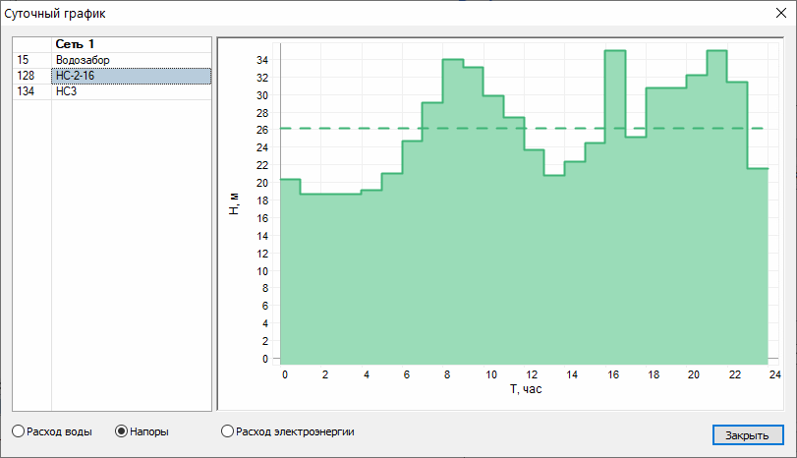The height and width of the screenshot is (458, 797).
Task: Select the Напоры radio button
Action: coord(123,430)
